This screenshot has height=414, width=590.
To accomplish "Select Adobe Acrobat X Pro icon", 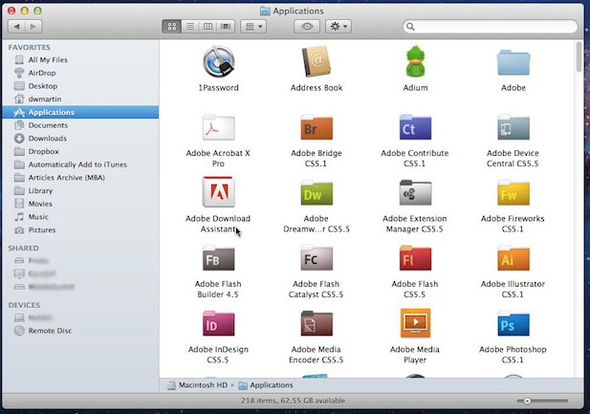I will click(x=219, y=127).
